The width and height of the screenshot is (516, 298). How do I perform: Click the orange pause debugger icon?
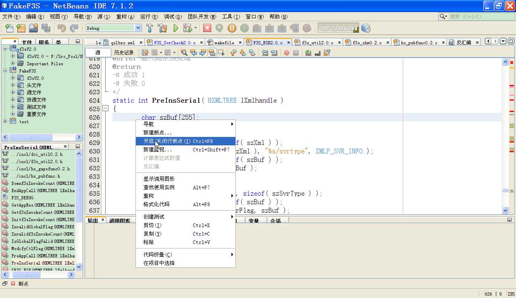point(232,28)
